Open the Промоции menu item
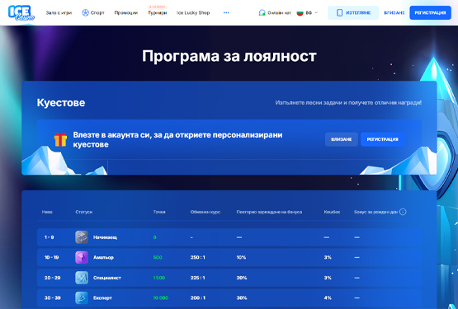 tap(126, 13)
